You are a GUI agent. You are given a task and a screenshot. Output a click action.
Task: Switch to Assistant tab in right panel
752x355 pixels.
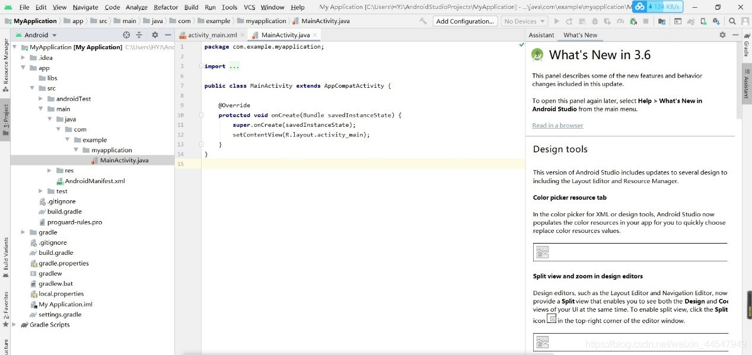click(x=541, y=35)
